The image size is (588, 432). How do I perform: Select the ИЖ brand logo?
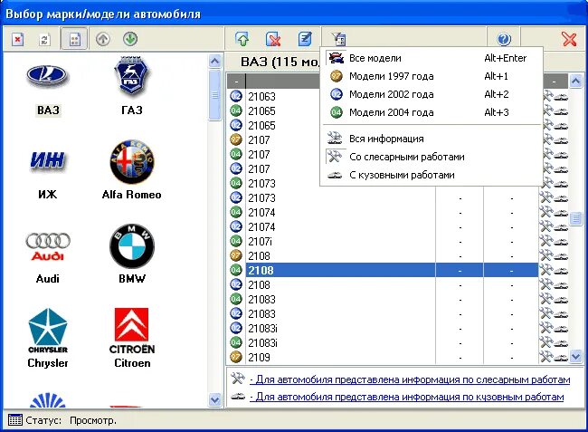click(48, 161)
